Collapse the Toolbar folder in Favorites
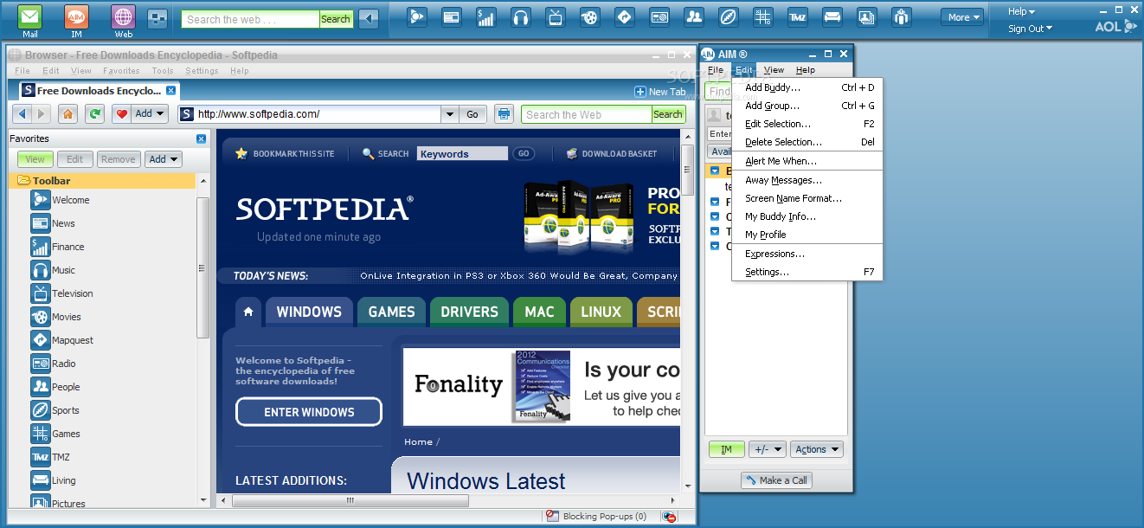Image resolution: width=1144 pixels, height=528 pixels. 22,181
